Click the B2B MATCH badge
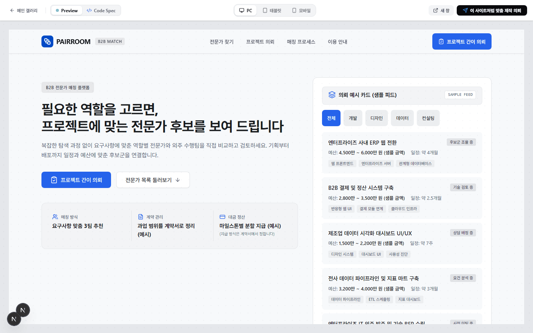The width and height of the screenshot is (533, 333). pos(110,41)
